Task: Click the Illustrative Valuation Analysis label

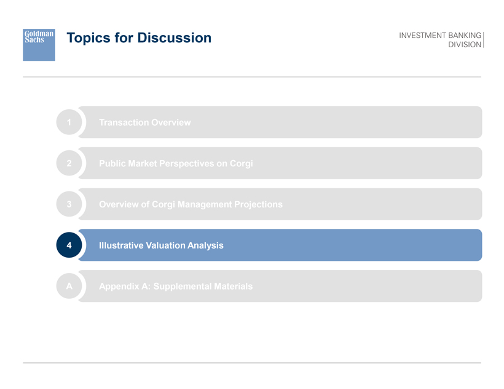Action: coord(161,245)
